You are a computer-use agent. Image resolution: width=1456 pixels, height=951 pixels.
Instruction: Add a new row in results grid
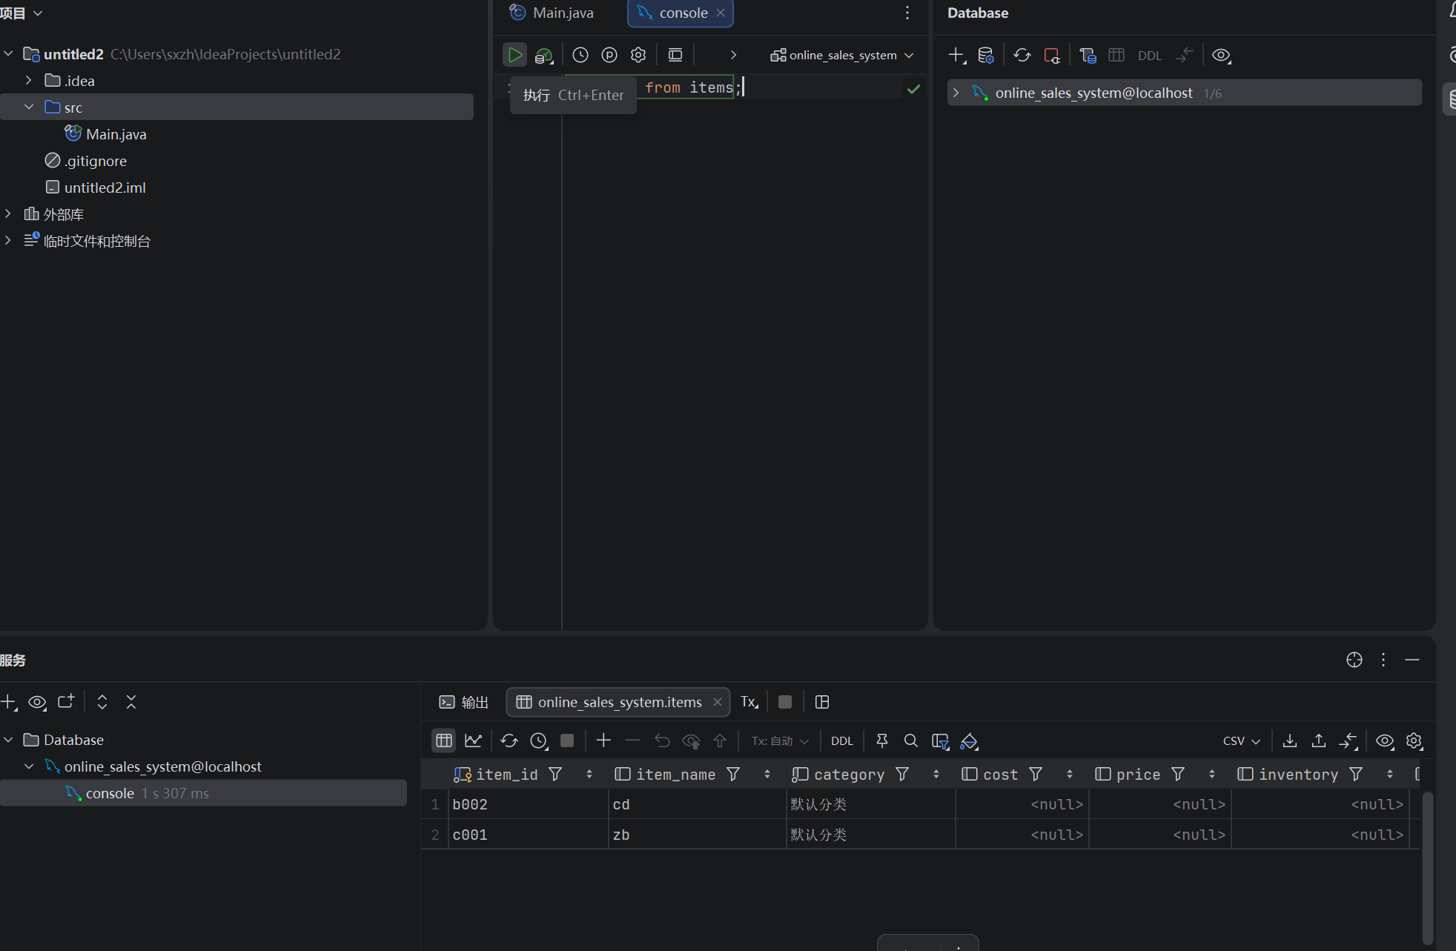[x=603, y=740]
